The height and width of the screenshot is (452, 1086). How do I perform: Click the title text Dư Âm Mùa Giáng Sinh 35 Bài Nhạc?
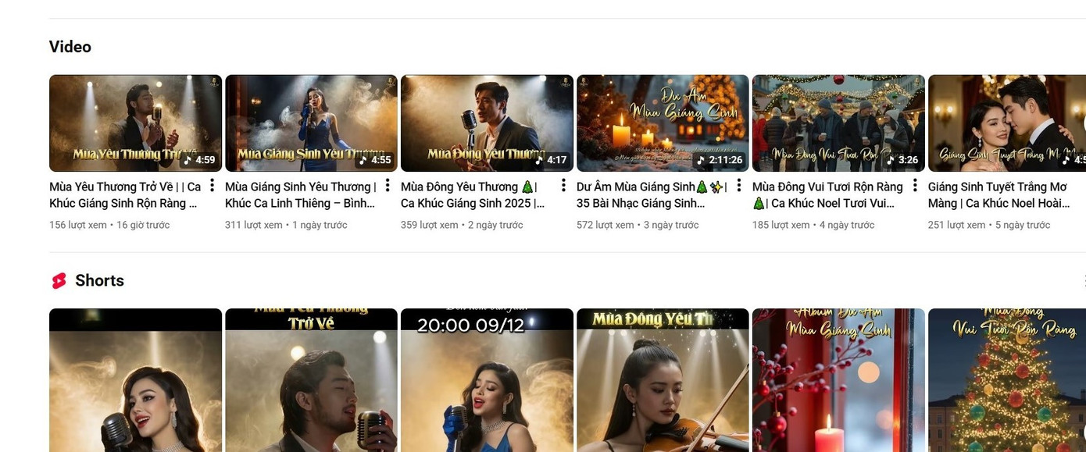coord(652,195)
